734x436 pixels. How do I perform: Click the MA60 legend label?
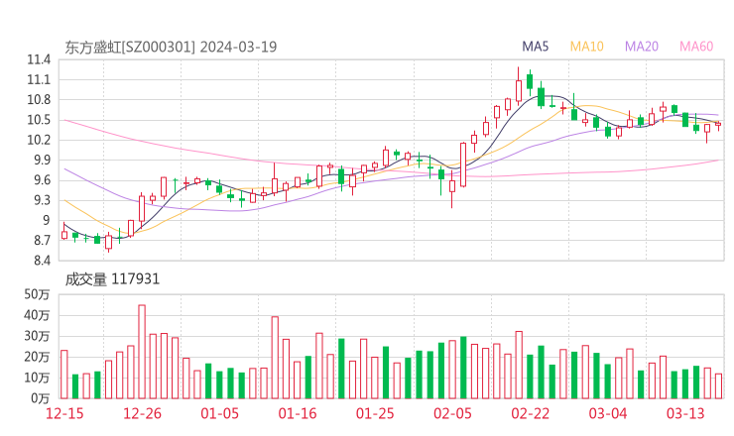pos(696,47)
